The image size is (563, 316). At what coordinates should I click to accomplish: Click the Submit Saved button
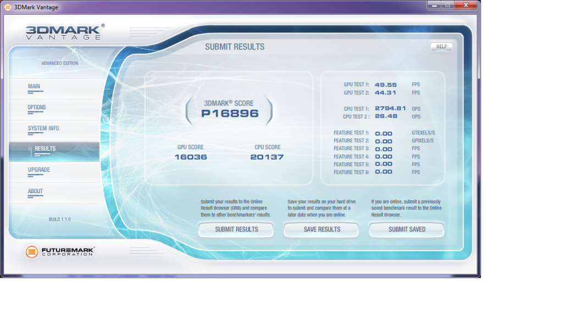tap(407, 230)
